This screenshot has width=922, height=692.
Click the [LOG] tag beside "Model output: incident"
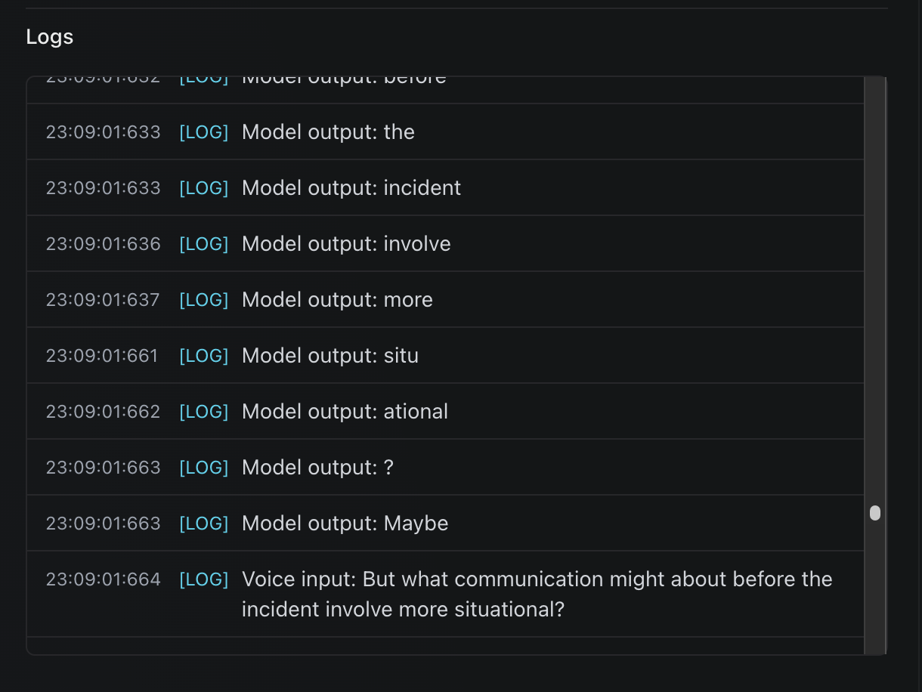(x=203, y=187)
